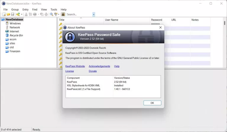Click the Copy User Name toolbar icon
This screenshot has width=227, height=132.
click(x=26, y=14)
